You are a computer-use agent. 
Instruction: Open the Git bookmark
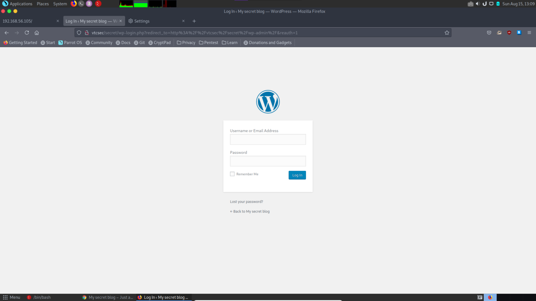click(x=139, y=43)
